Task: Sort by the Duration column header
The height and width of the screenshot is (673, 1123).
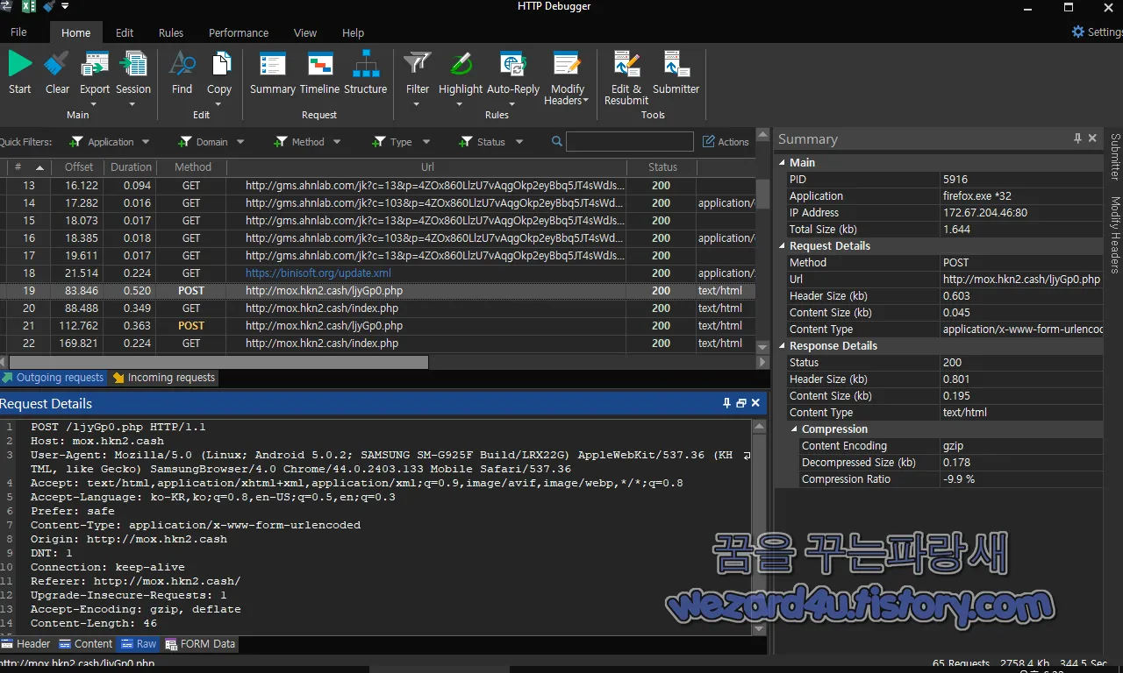Action: coord(131,167)
